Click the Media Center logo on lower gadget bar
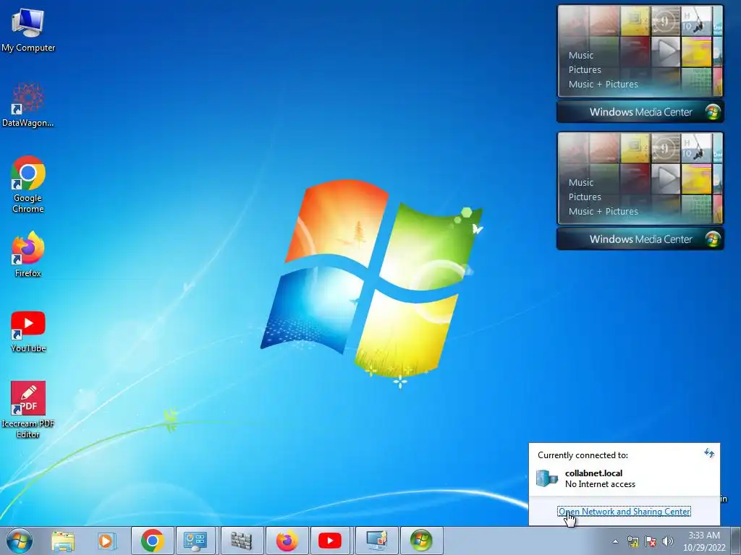The image size is (741, 555). tap(713, 239)
